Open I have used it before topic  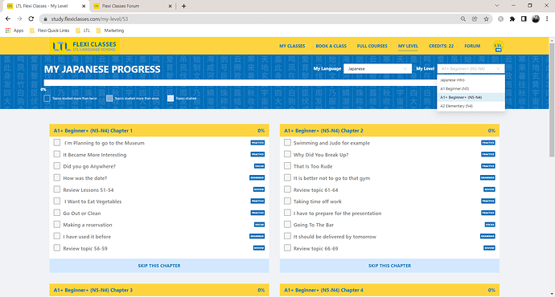(x=87, y=237)
